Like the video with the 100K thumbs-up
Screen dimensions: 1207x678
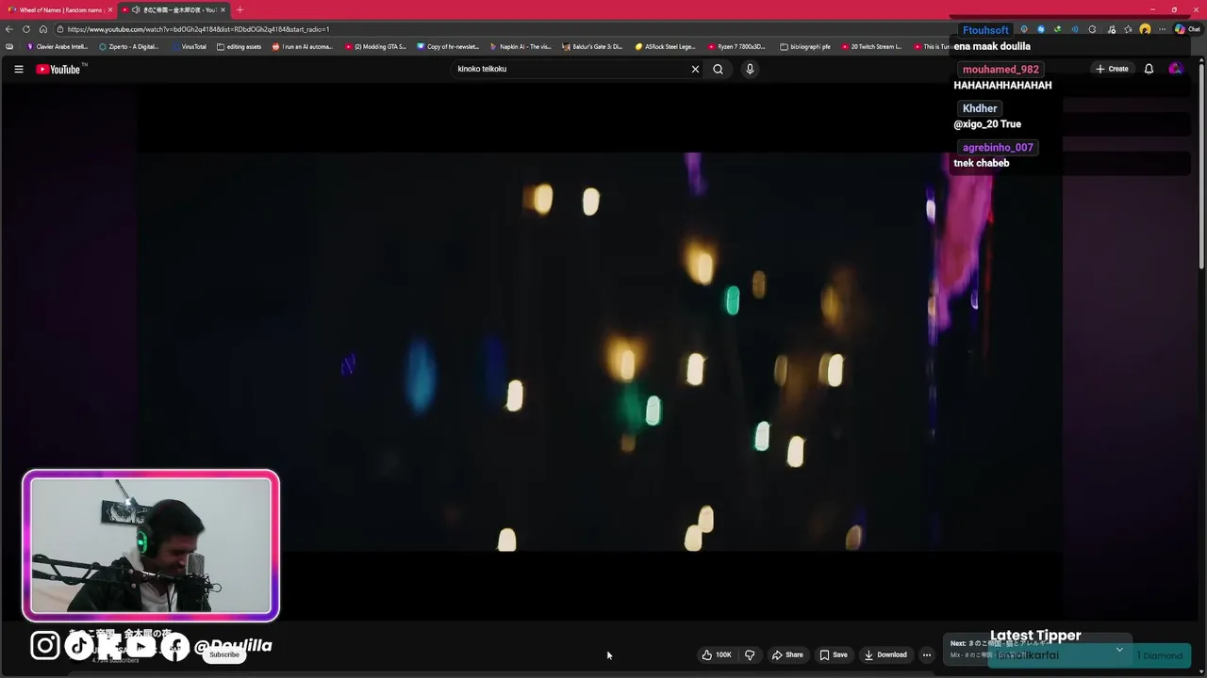pyautogui.click(x=717, y=654)
